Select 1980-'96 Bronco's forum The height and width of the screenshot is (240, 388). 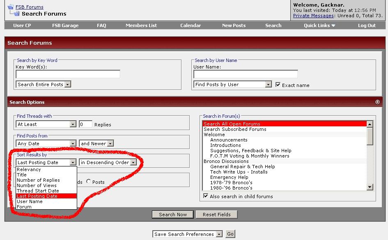click(x=285, y=188)
